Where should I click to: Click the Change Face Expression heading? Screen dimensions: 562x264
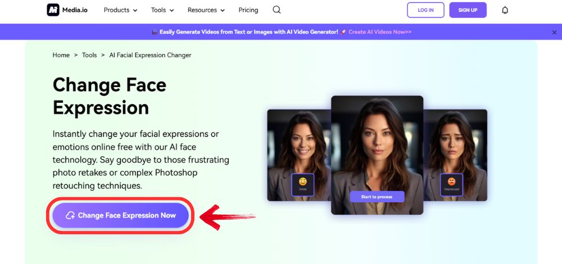click(110, 97)
